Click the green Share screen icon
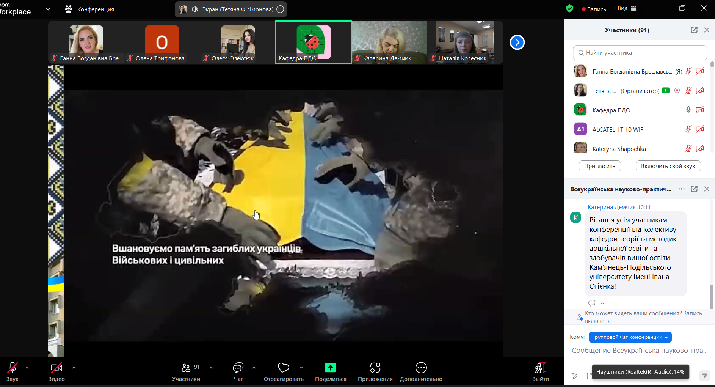The width and height of the screenshot is (715, 387). tap(330, 368)
